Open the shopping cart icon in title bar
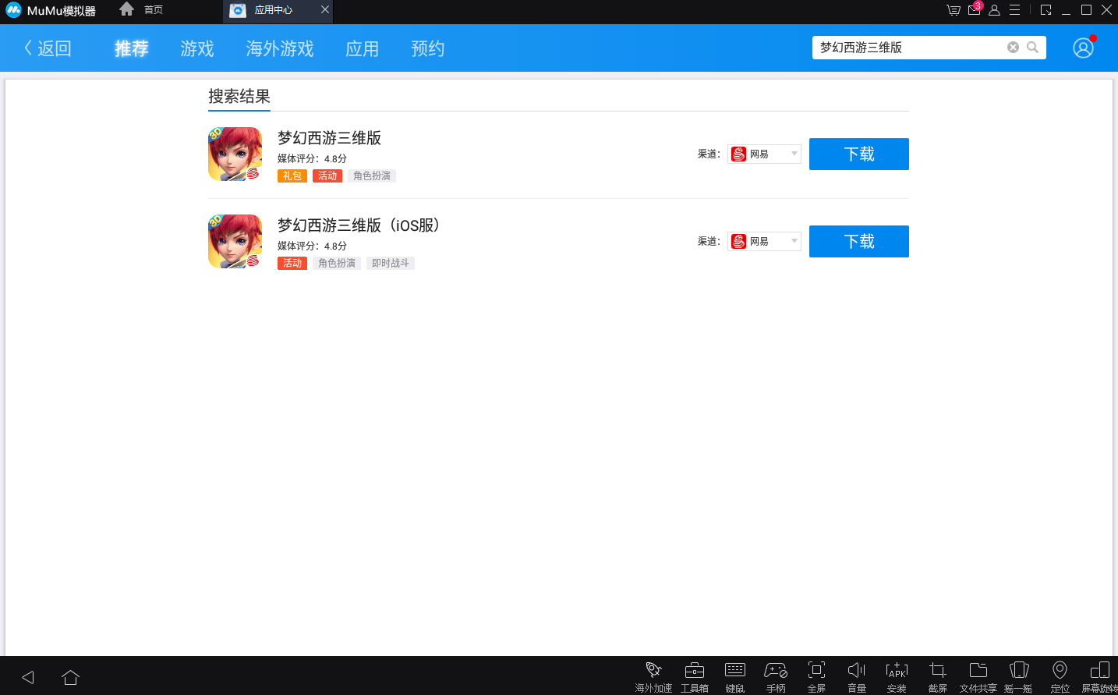1118x695 pixels. tap(953, 10)
